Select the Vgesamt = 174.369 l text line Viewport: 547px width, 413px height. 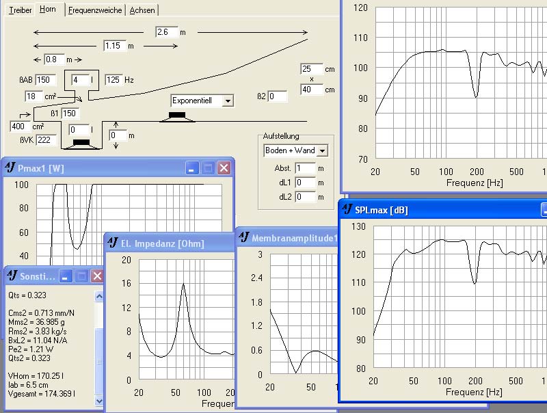pos(42,393)
